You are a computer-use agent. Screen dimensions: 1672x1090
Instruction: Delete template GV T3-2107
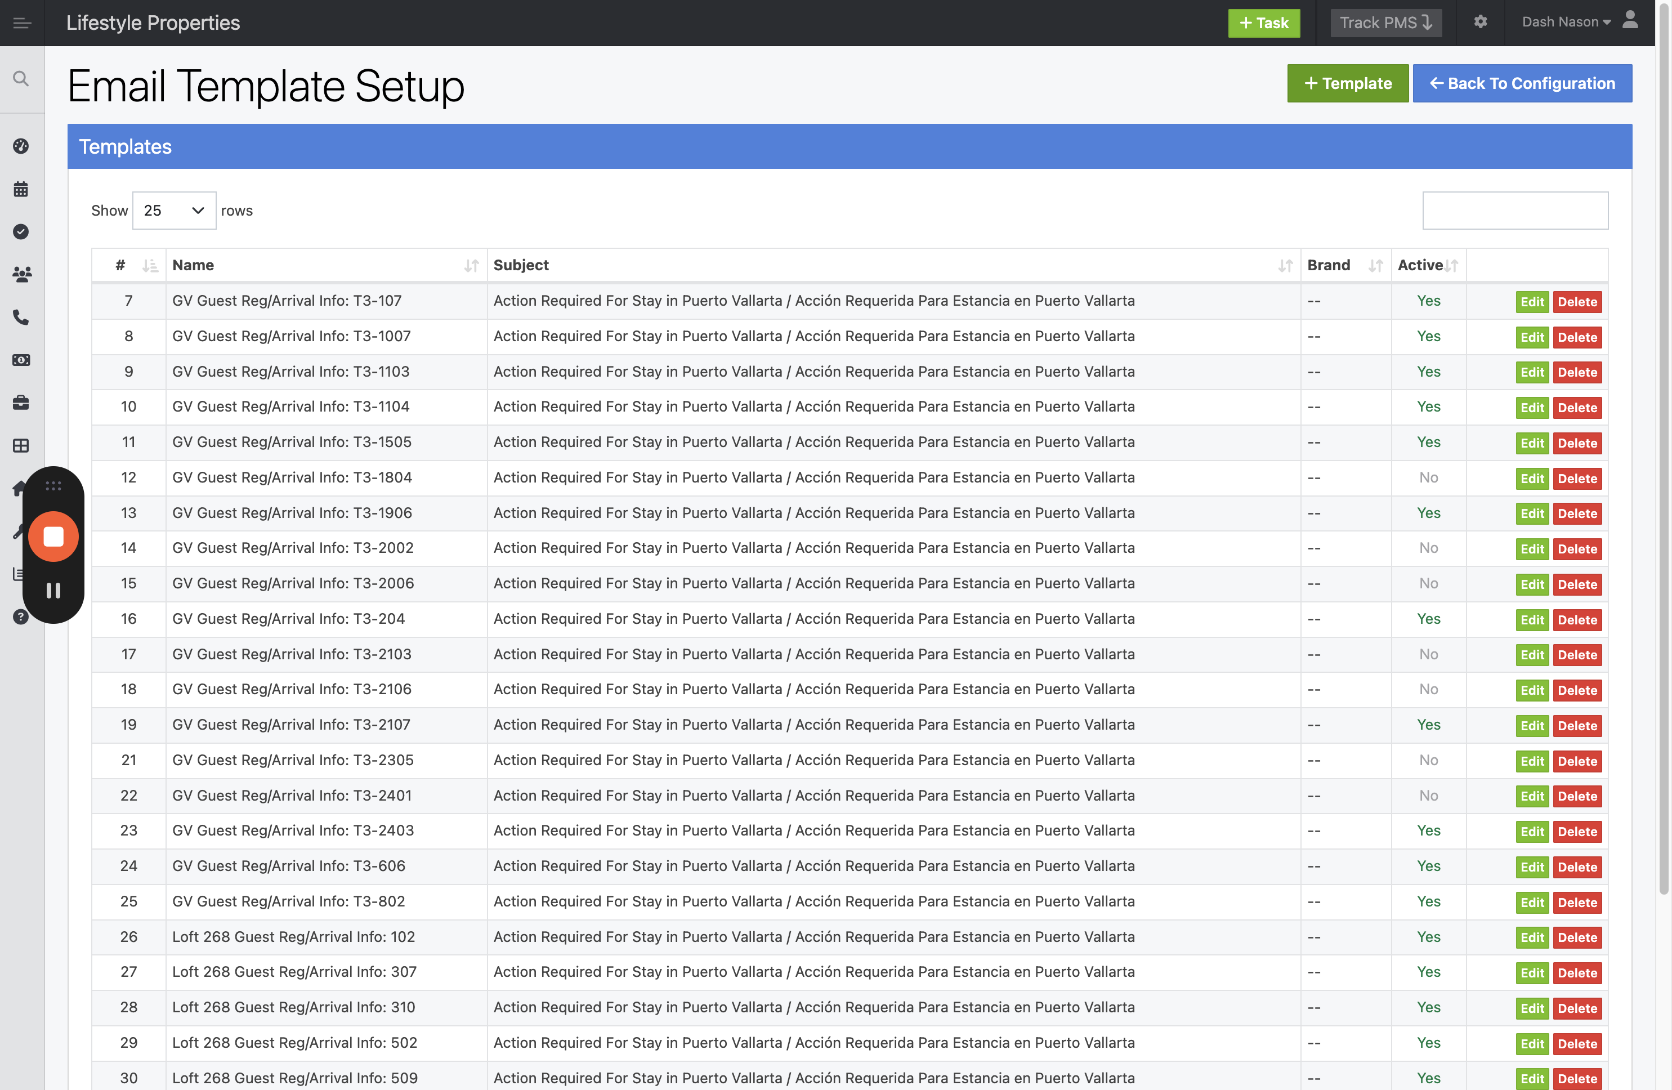(x=1577, y=726)
